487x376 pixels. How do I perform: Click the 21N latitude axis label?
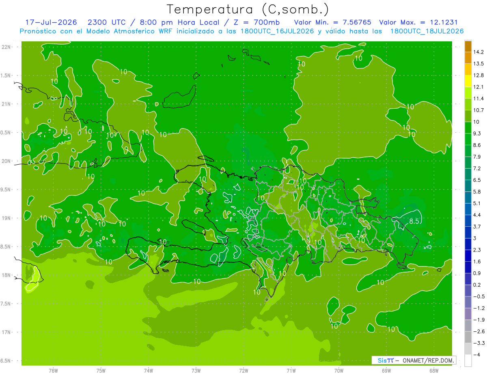[6, 104]
